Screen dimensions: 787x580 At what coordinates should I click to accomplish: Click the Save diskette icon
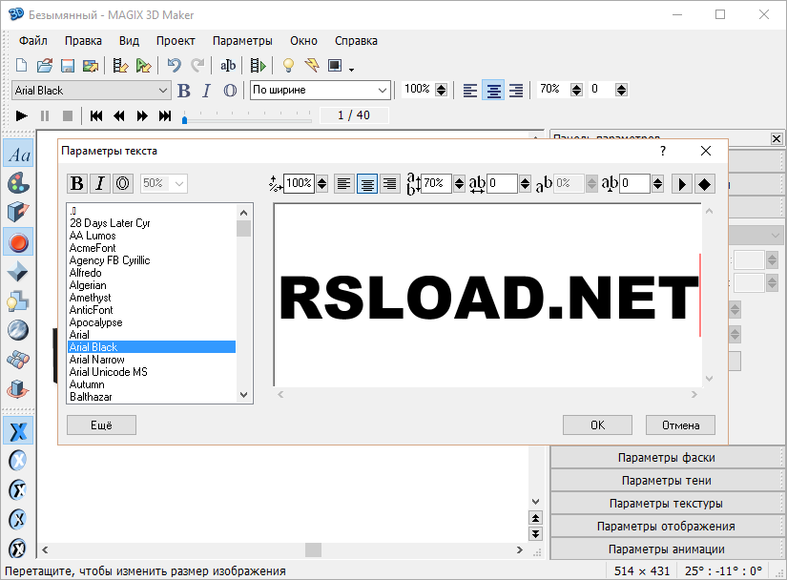68,65
